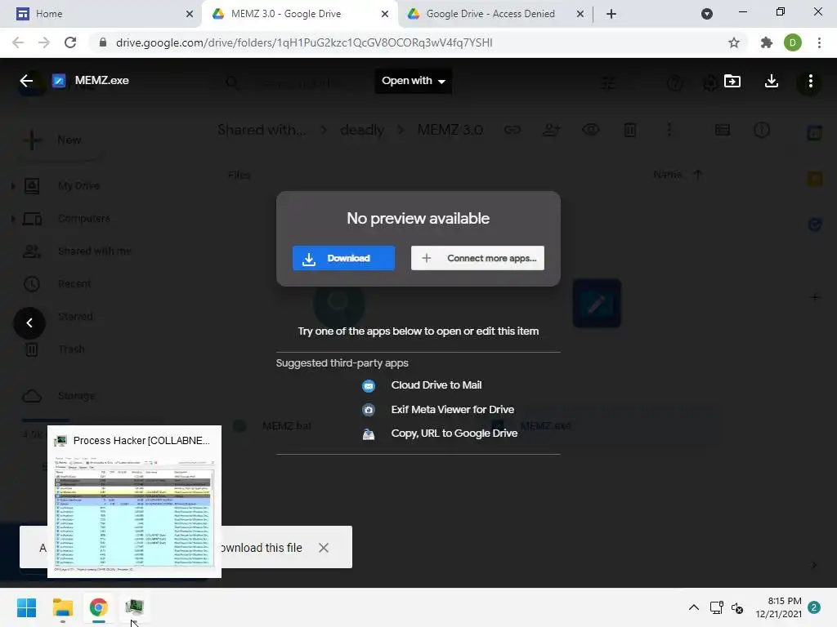Image resolution: width=837 pixels, height=627 pixels.
Task: Open Shared with me in sidebar
Action: 95,251
